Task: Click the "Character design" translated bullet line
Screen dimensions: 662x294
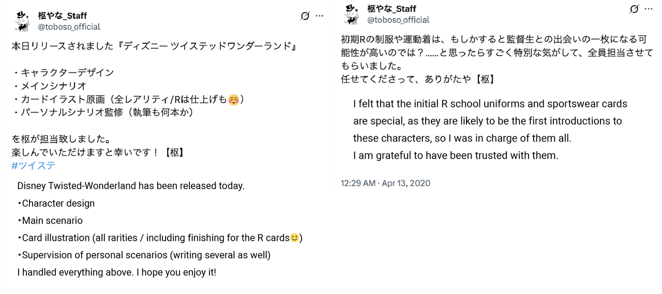Action: [58, 203]
